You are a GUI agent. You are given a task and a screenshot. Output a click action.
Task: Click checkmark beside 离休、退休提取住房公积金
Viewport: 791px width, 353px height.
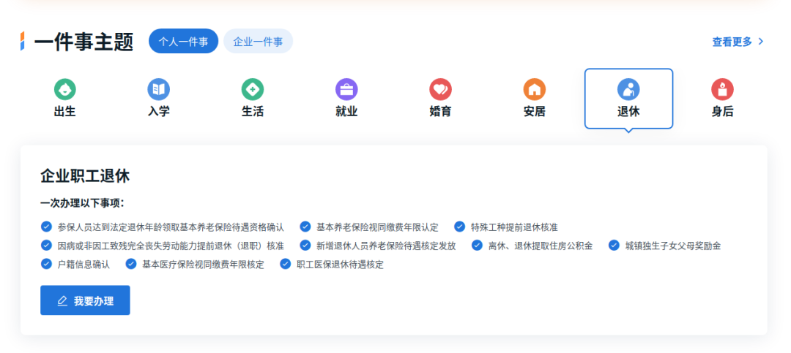(478, 246)
